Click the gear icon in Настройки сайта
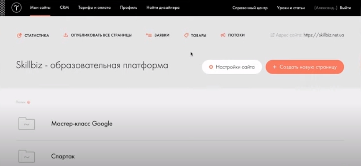 click(211, 67)
